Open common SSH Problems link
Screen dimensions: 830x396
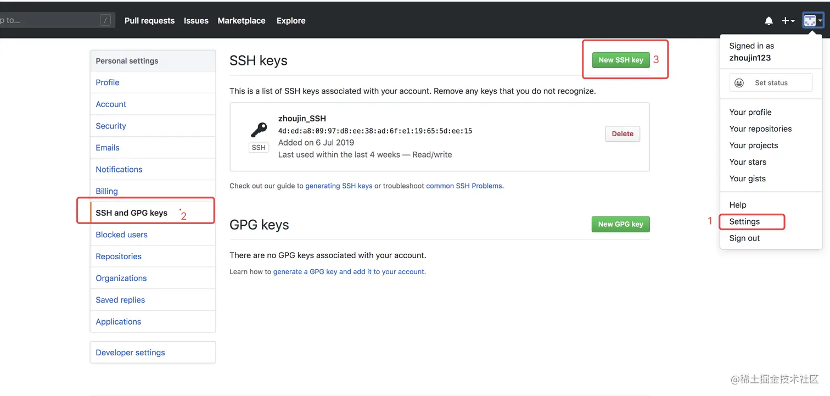coord(464,186)
